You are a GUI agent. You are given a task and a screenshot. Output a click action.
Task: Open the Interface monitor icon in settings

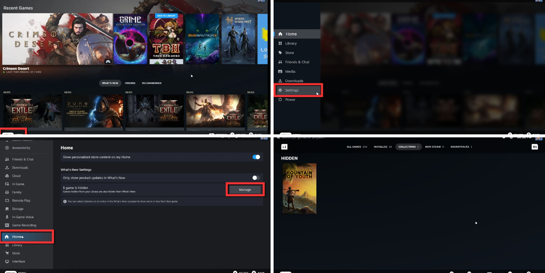(x=7, y=261)
